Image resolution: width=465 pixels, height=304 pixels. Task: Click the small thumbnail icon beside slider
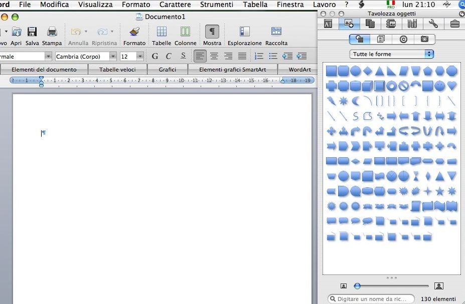pos(344,286)
